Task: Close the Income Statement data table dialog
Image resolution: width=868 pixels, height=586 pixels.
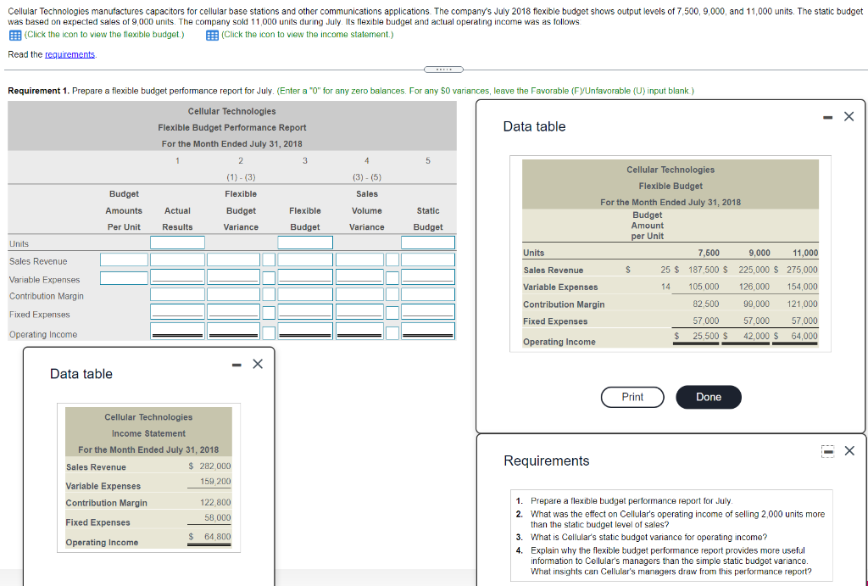Action: (258, 364)
